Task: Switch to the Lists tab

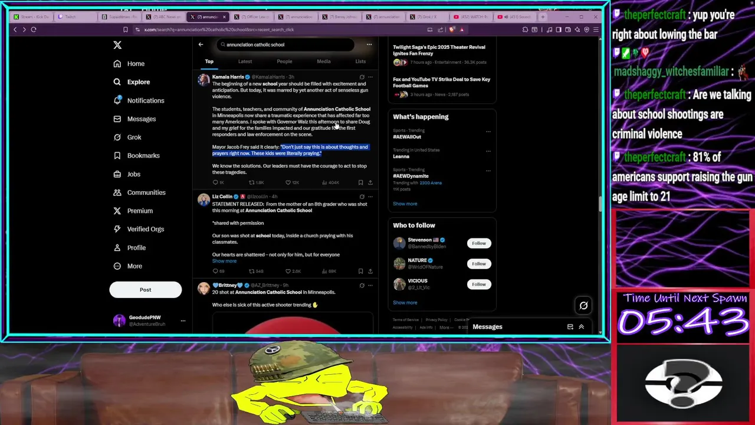Action: [x=360, y=61]
